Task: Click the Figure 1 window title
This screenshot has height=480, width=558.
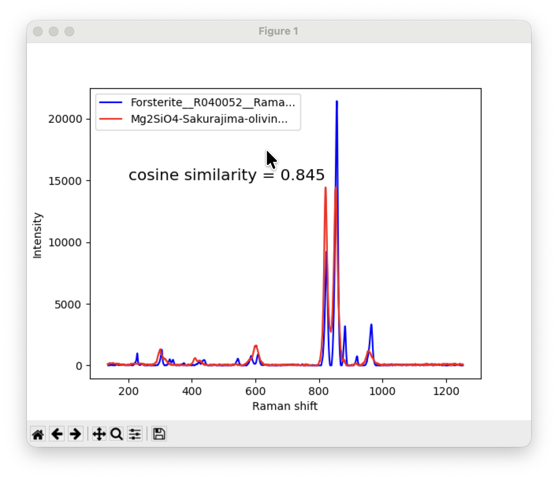Action: [x=278, y=31]
